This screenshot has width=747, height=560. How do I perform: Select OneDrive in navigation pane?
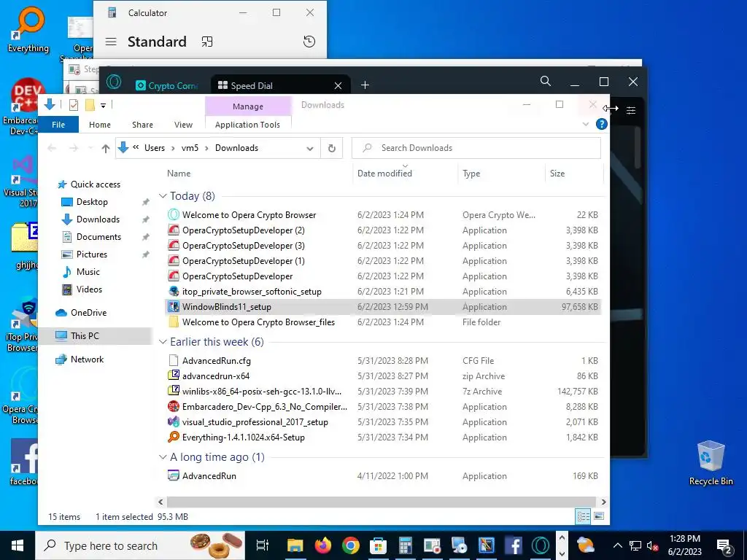[88, 313]
